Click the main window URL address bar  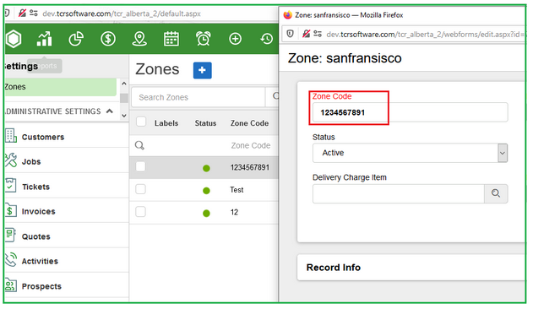pyautogui.click(x=122, y=14)
